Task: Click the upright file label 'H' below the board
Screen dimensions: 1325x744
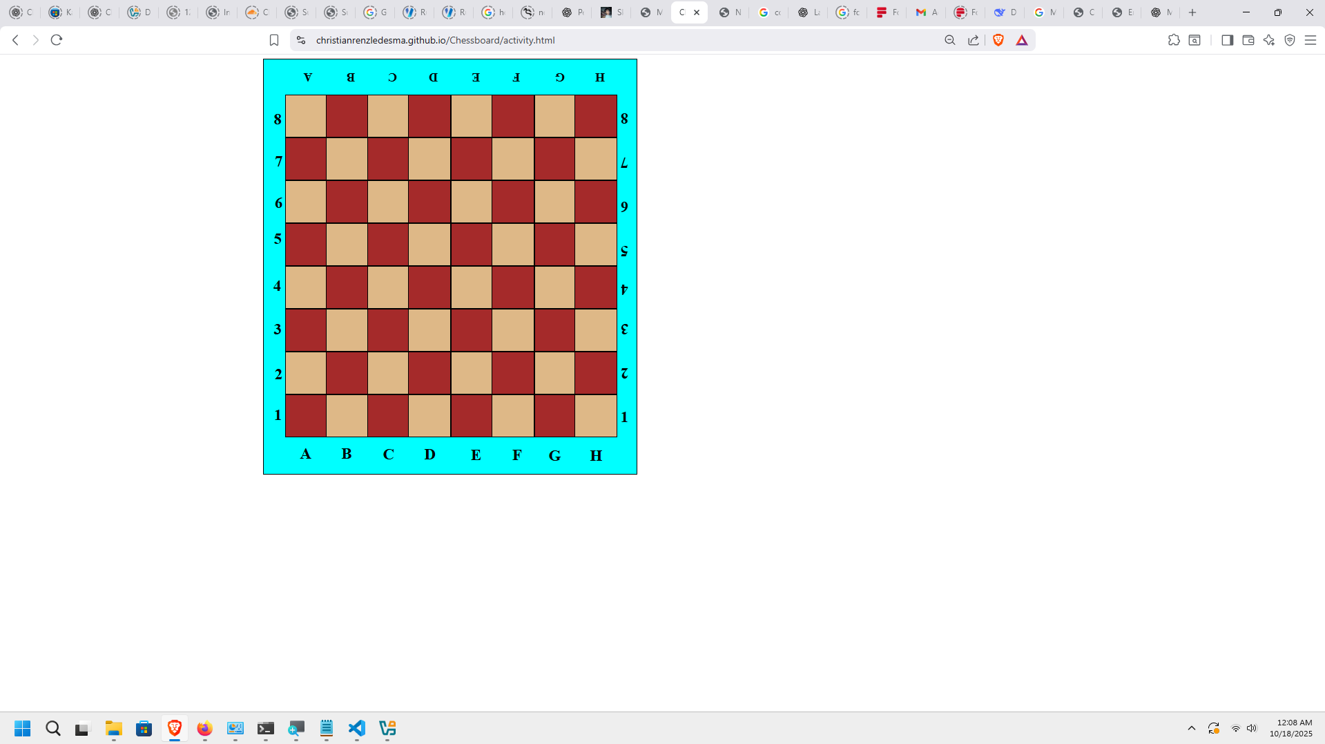Action: (x=596, y=456)
